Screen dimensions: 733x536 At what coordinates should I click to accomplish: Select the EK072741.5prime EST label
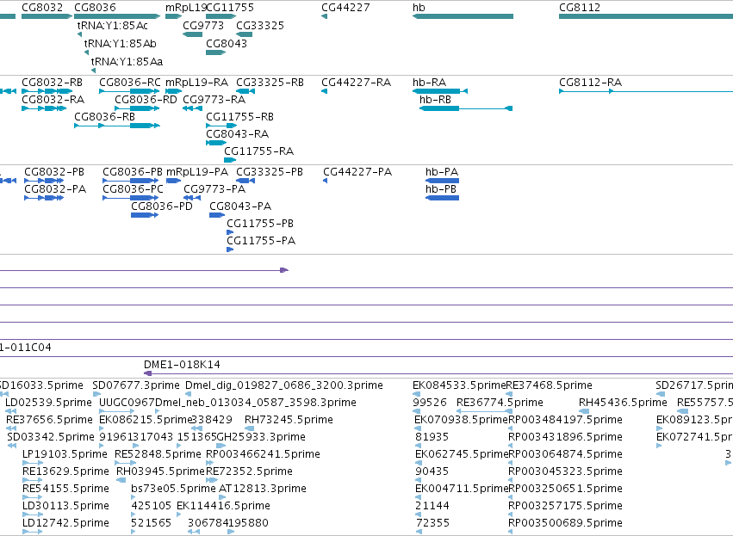click(x=694, y=437)
